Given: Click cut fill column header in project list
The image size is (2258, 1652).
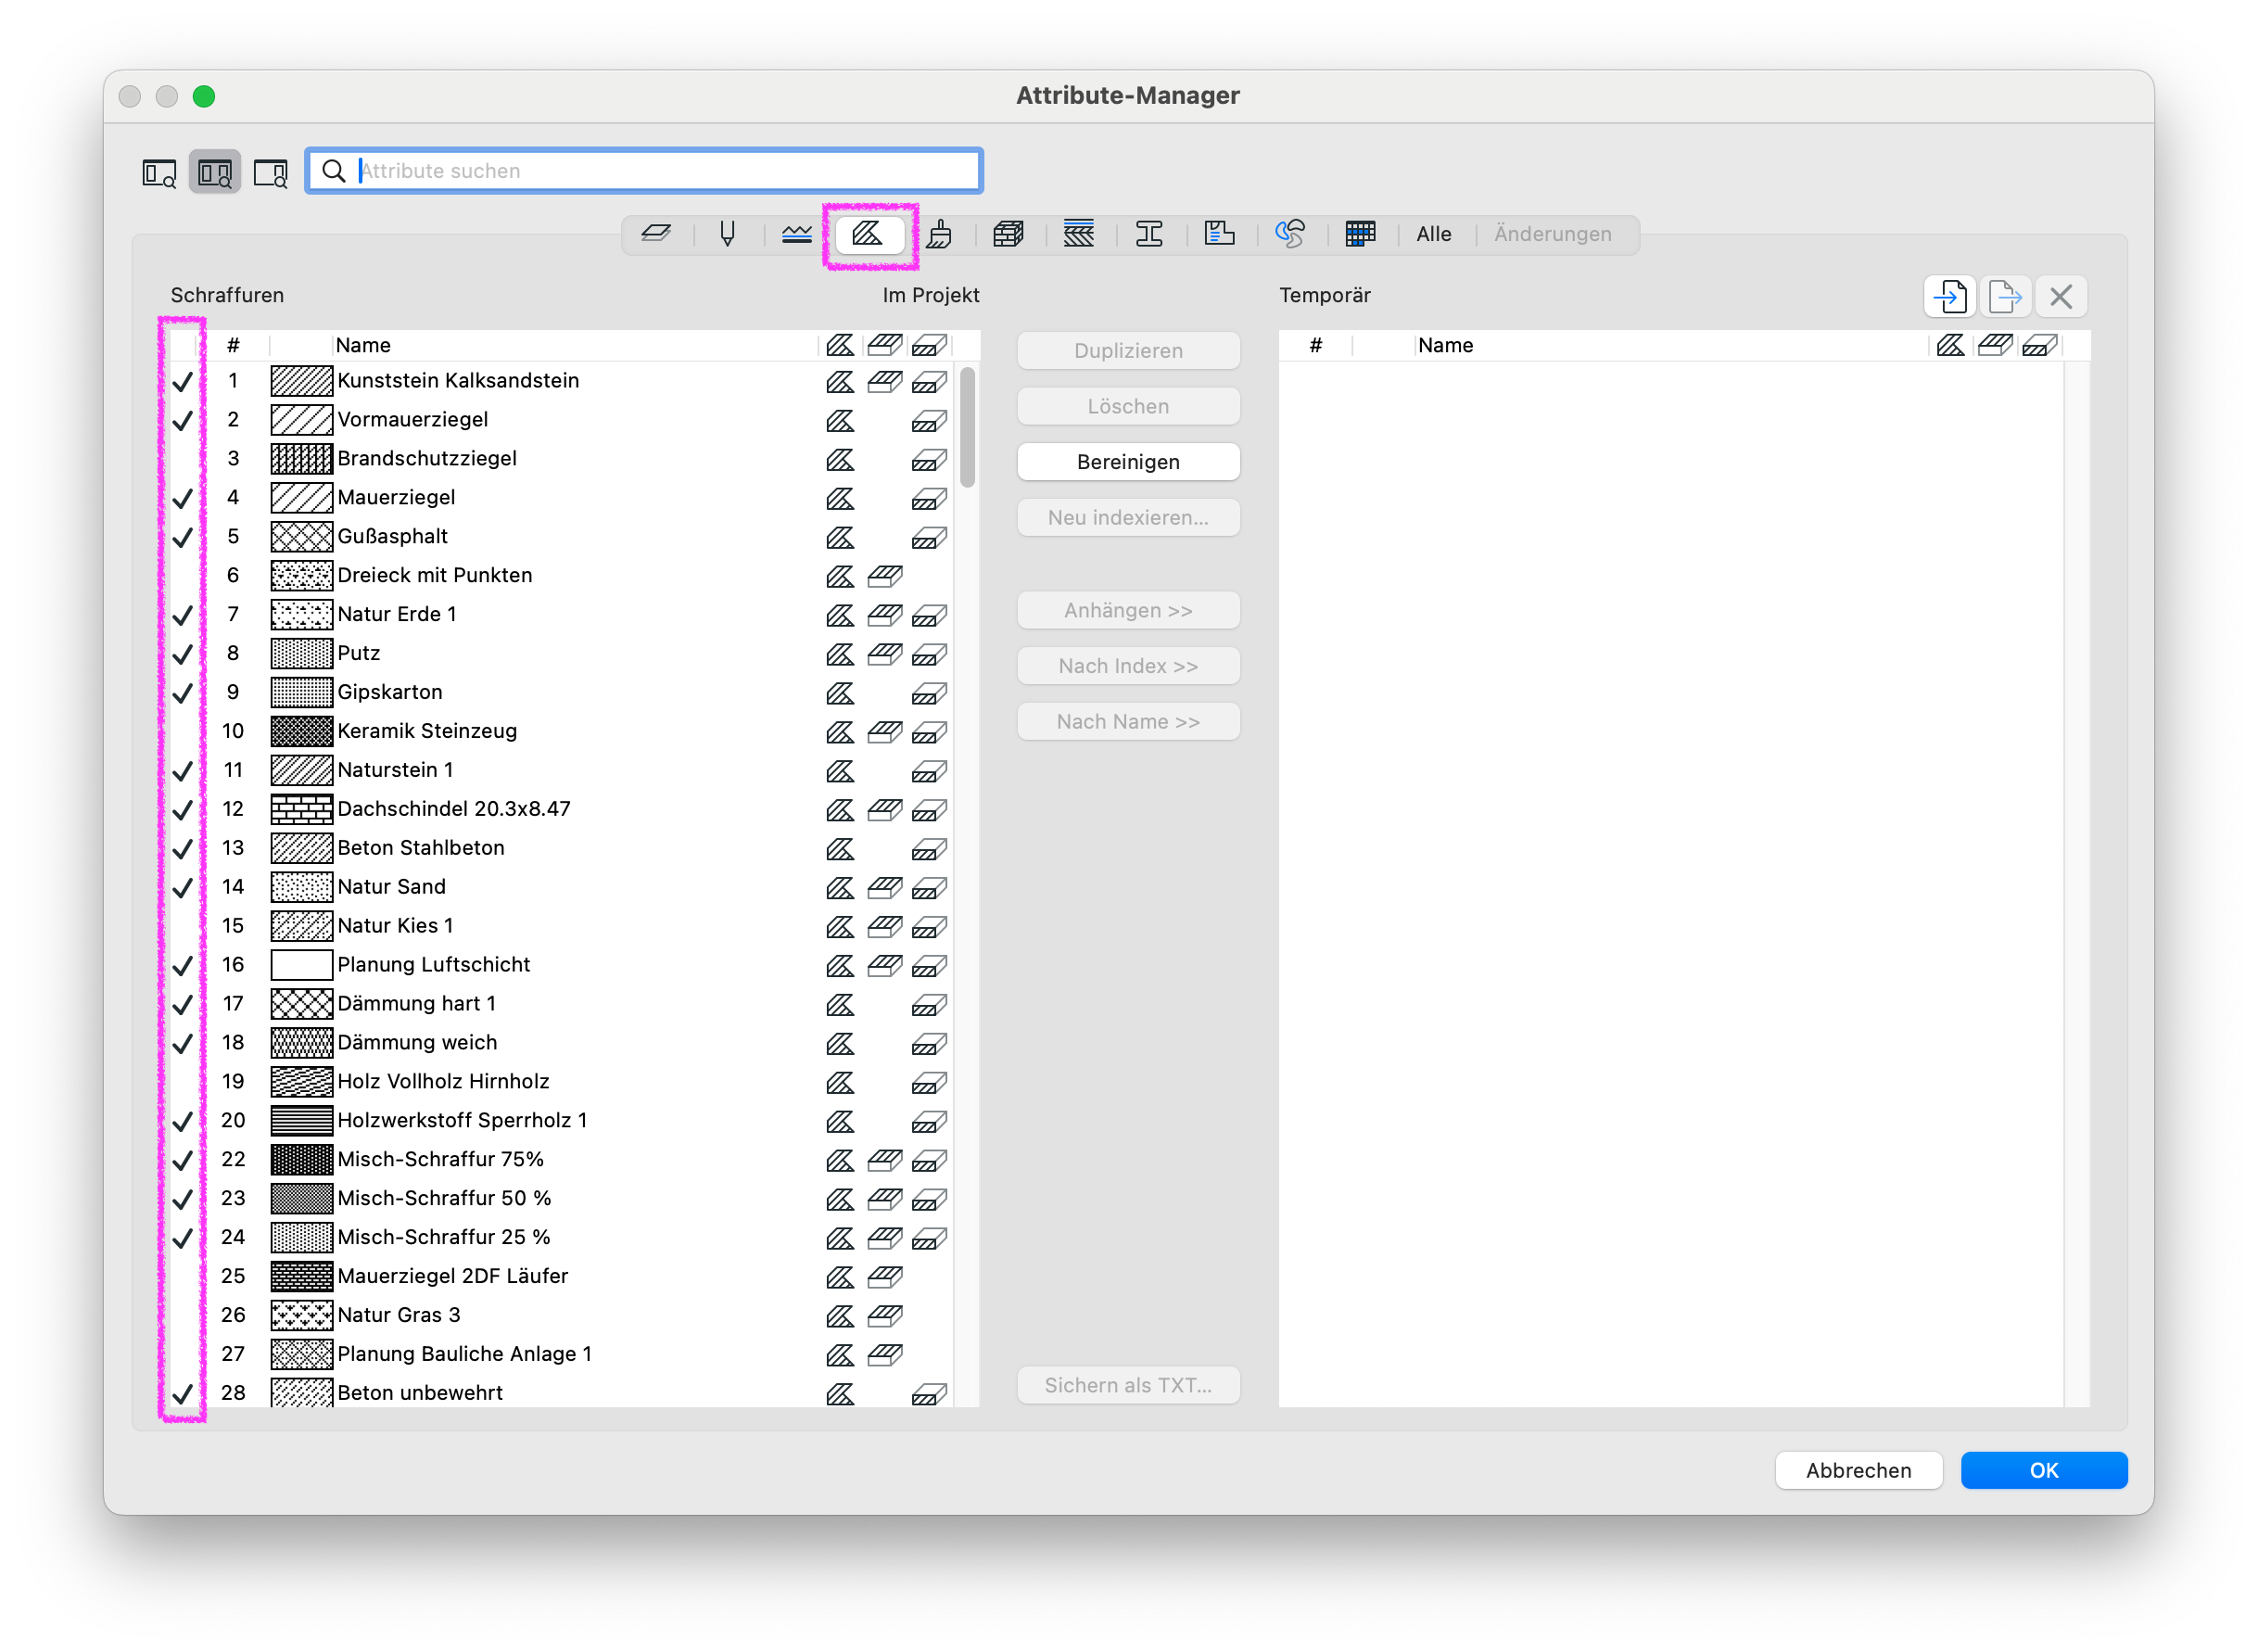Looking at the screenshot, I should 929,345.
